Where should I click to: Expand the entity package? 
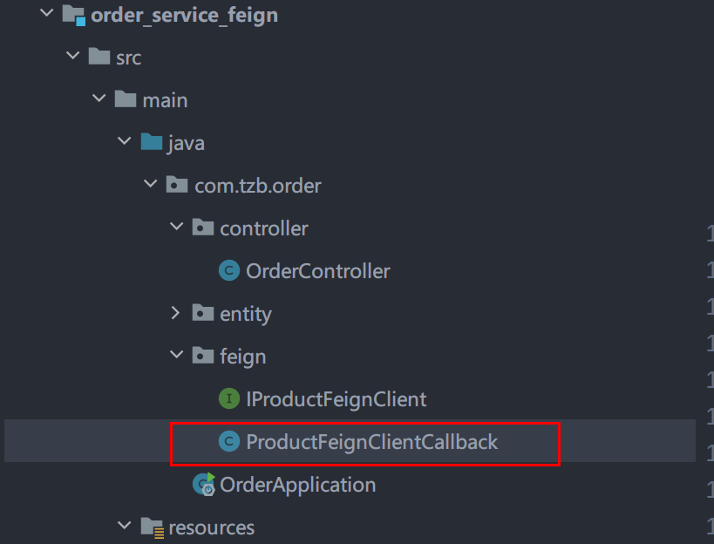pyautogui.click(x=175, y=314)
